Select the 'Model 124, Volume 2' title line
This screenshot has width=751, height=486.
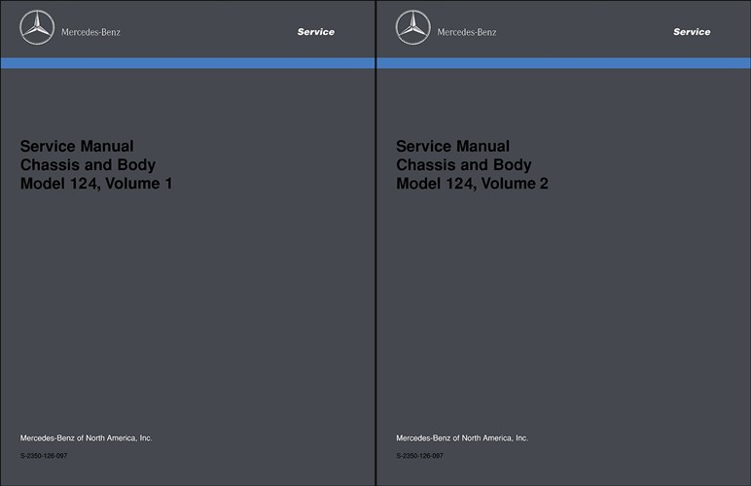tap(472, 184)
